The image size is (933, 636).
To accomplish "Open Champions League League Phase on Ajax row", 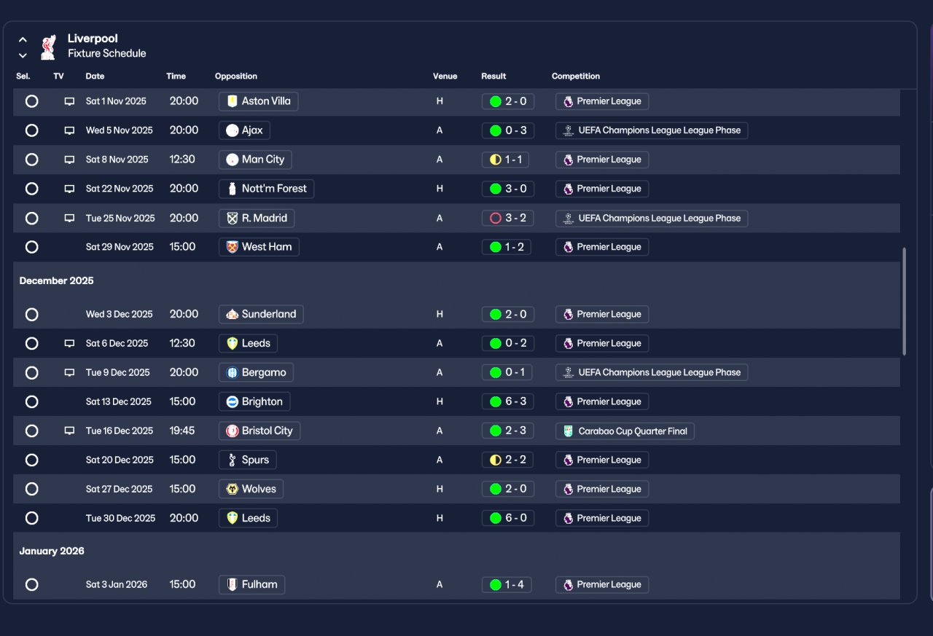I will pyautogui.click(x=652, y=130).
